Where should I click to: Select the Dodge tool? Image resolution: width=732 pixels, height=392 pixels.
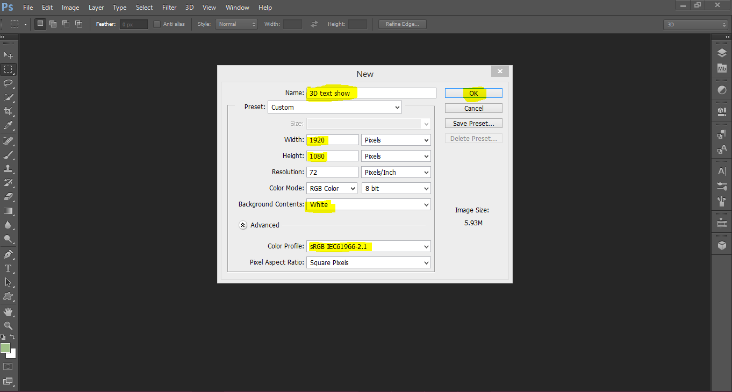8,239
